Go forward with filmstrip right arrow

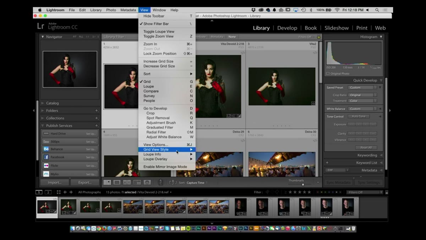[x=71, y=192]
